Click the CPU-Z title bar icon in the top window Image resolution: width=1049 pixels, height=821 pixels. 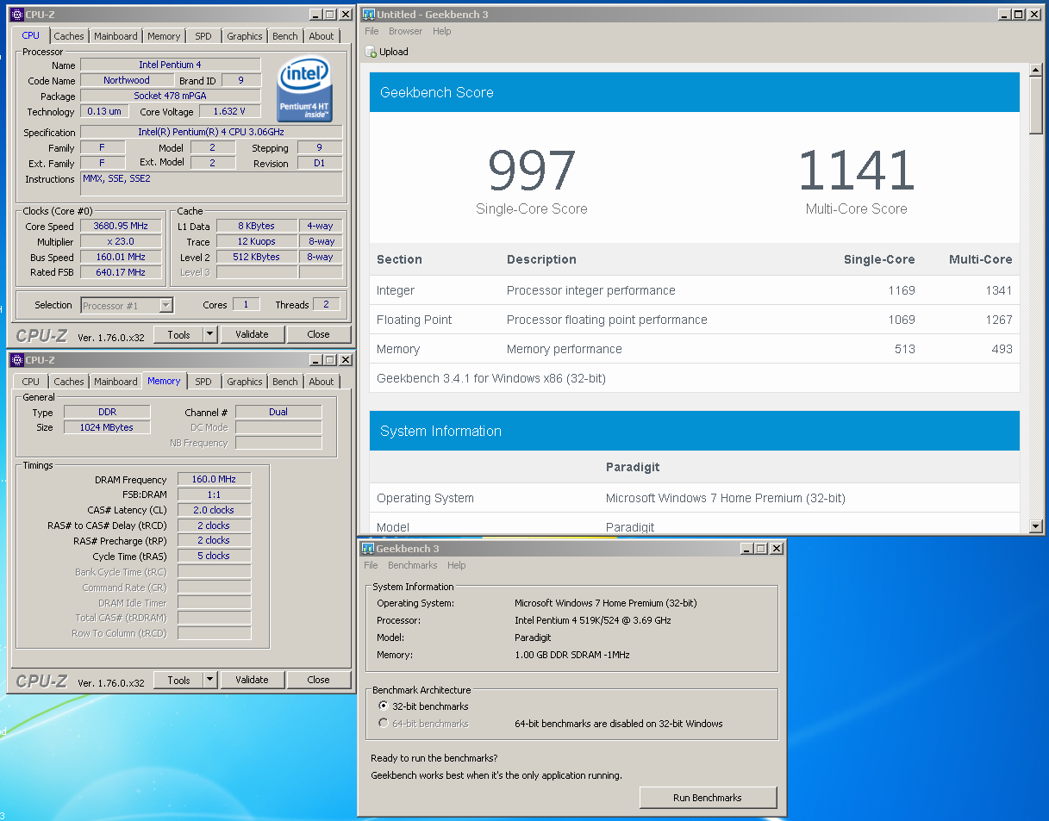point(16,15)
